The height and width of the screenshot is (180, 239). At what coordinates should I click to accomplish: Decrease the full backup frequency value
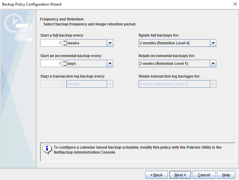tap(64, 45)
